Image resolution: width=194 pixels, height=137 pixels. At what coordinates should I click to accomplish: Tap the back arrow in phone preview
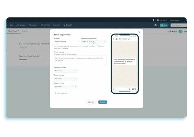(114, 39)
